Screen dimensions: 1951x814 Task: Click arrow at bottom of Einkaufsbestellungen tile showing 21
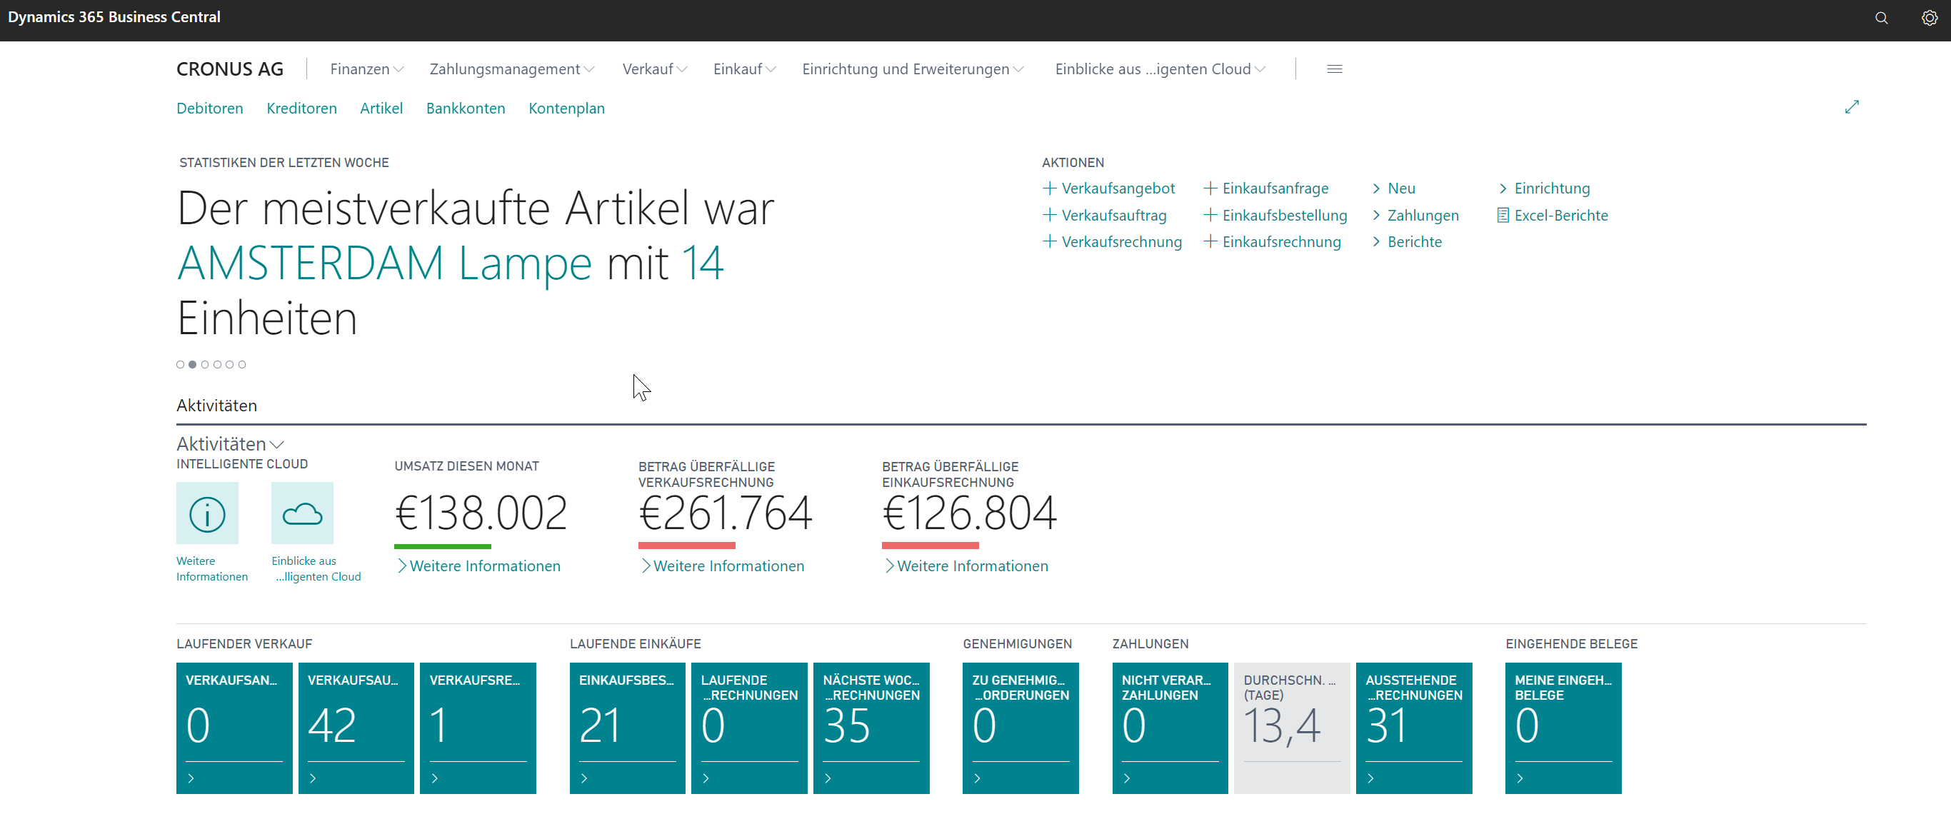pyautogui.click(x=584, y=778)
